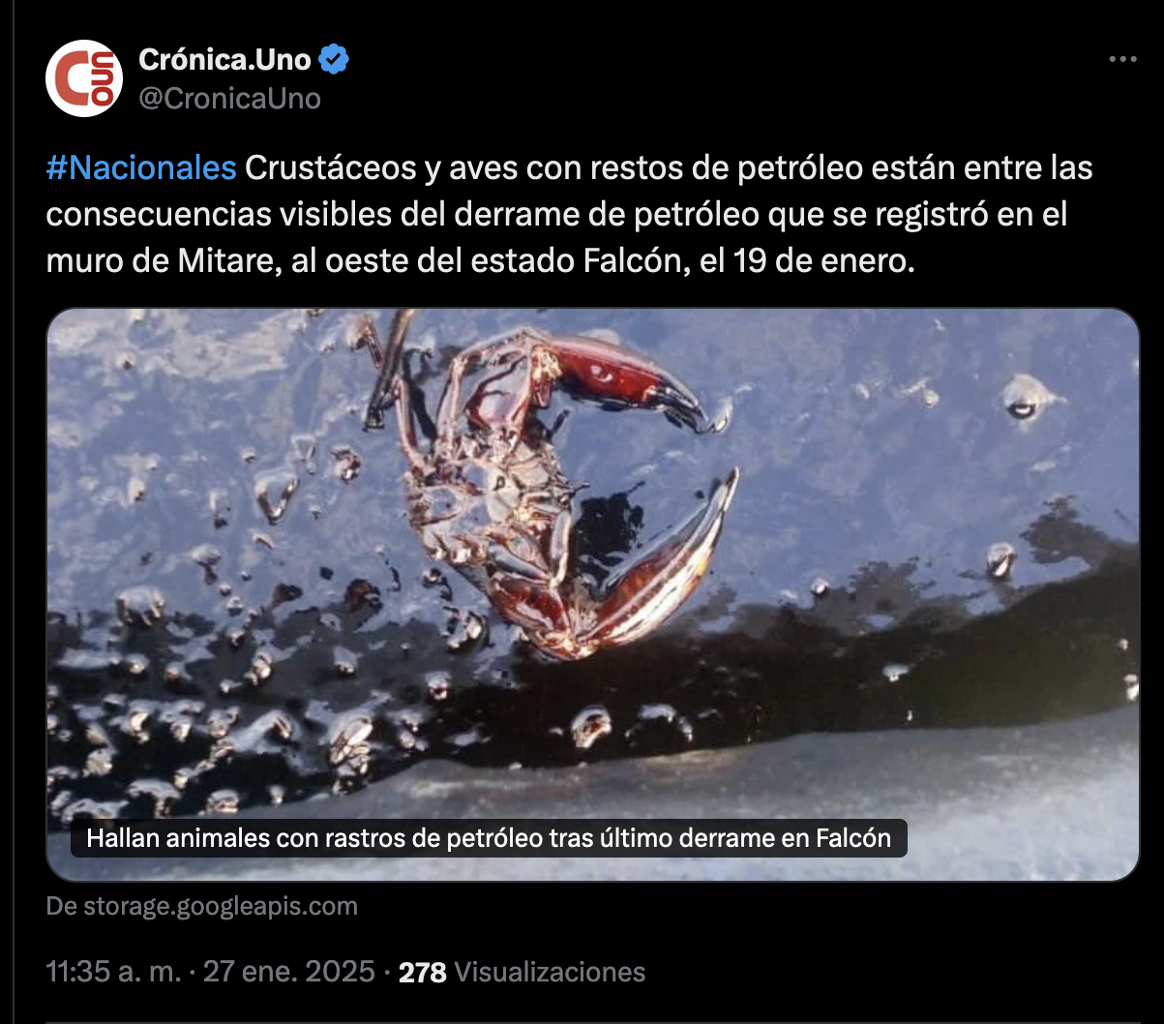Viewport: 1164px width, 1024px height.
Task: Open the three-dot more options menu
Action: pyautogui.click(x=1121, y=60)
